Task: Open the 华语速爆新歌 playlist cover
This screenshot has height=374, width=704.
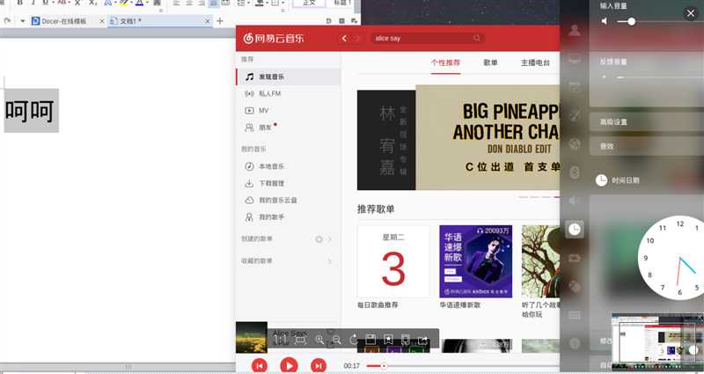Action: 475,261
